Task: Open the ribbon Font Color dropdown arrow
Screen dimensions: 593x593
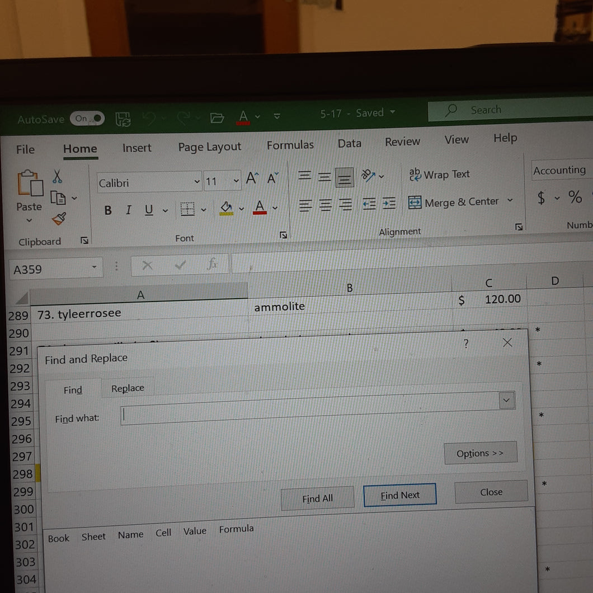Action: click(x=275, y=208)
